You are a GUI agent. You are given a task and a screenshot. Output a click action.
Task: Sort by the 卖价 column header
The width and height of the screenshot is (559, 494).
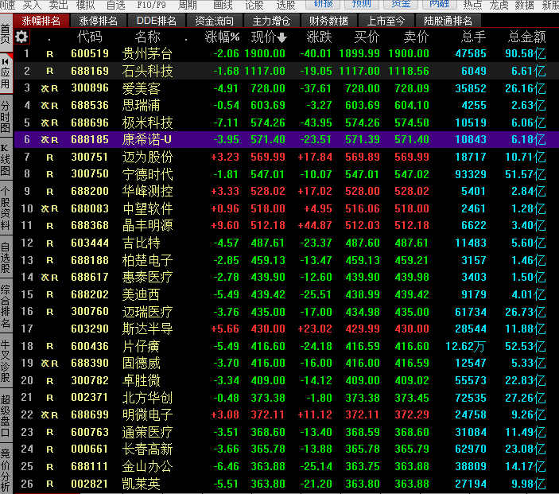pos(416,37)
